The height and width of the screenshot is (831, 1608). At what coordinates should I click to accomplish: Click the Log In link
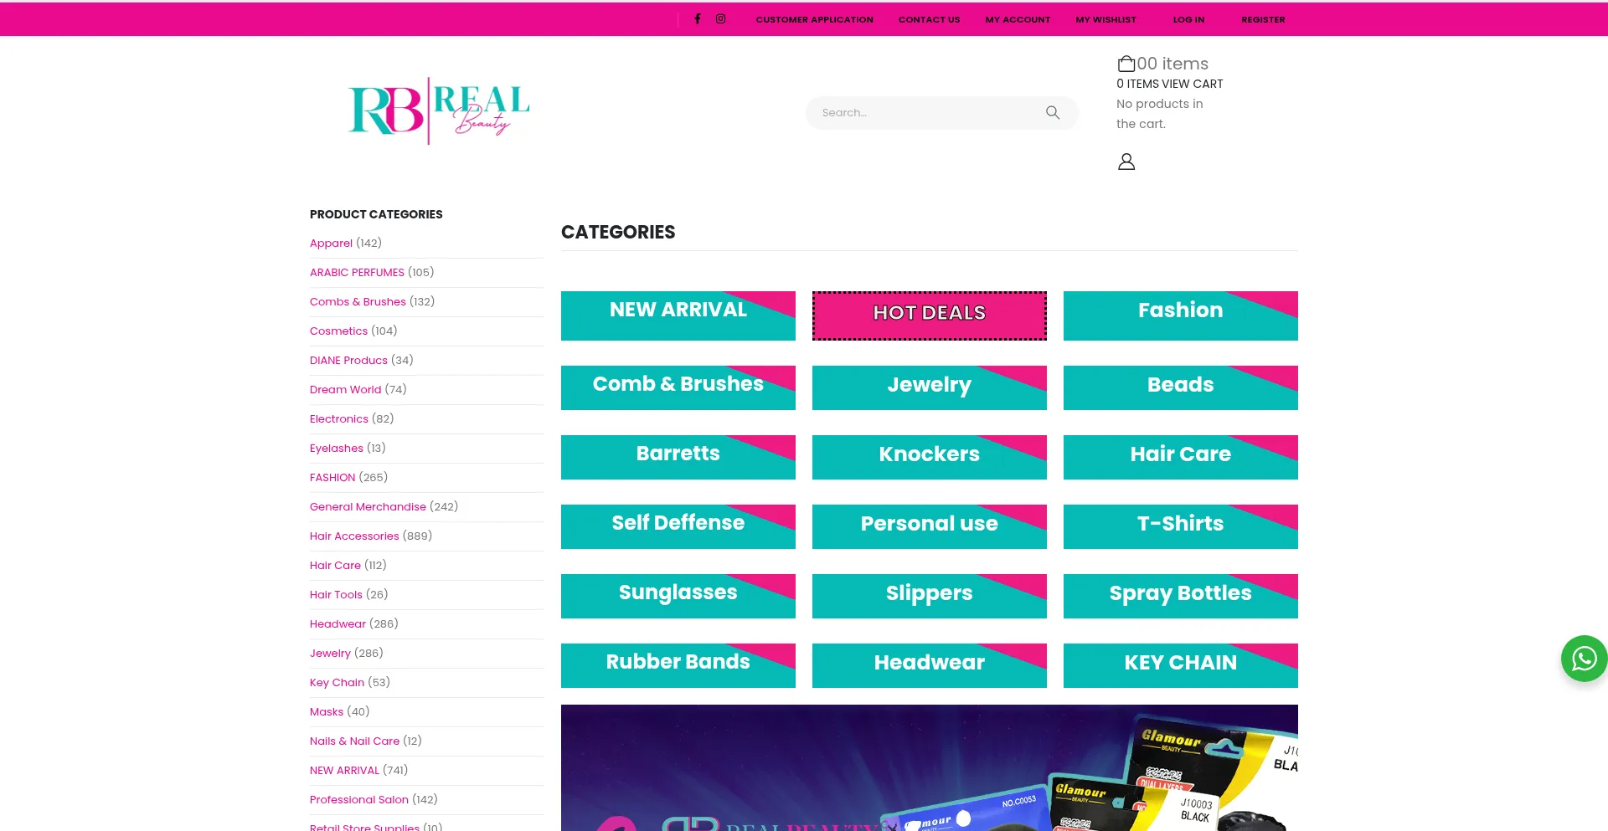1188,19
